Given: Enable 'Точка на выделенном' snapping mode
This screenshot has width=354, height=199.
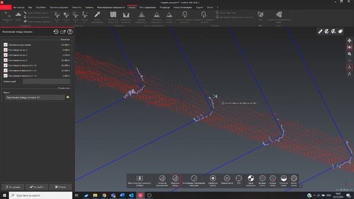Looking at the screenshot, I should [x=162, y=180].
